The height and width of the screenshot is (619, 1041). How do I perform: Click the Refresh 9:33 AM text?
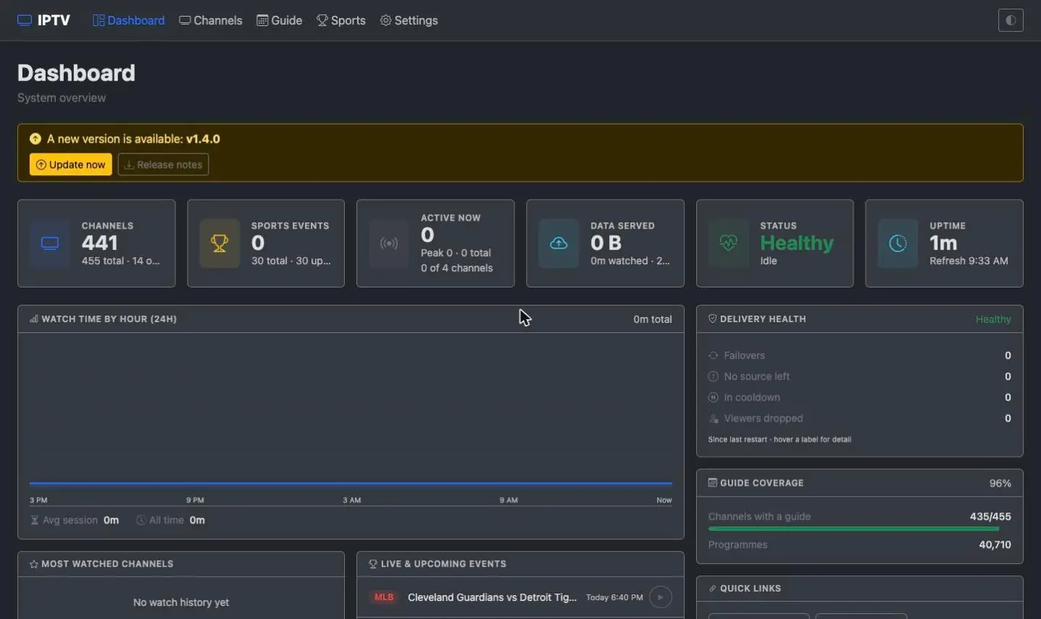tap(969, 261)
